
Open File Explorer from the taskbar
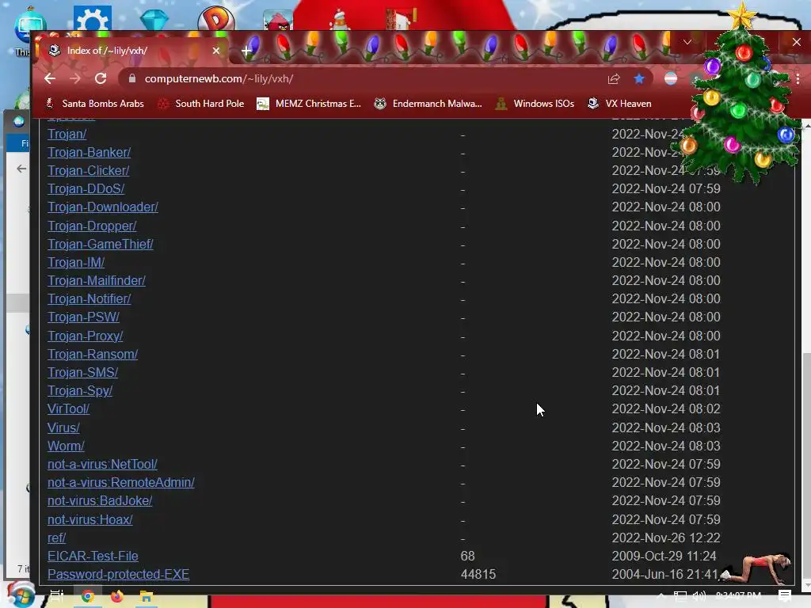pos(147,597)
